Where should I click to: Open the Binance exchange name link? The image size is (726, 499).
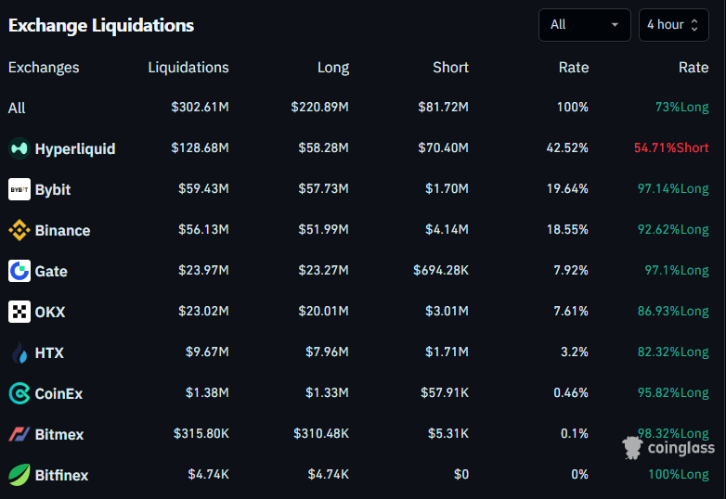[62, 230]
